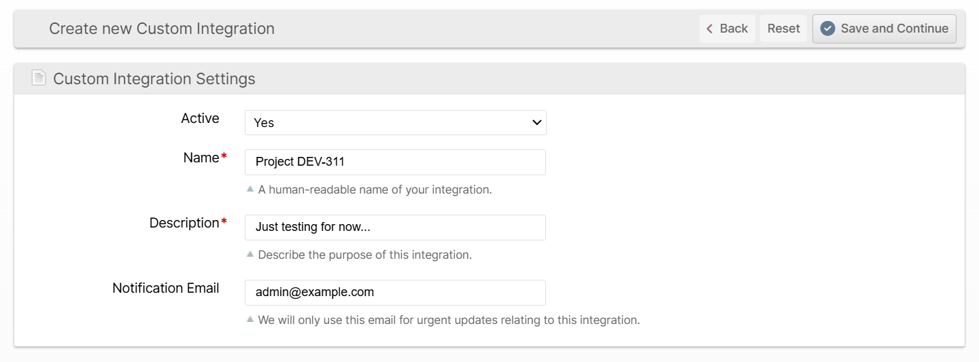Image resolution: width=979 pixels, height=362 pixels.
Task: Click the red asterisk next to Description
Action: click(x=224, y=223)
